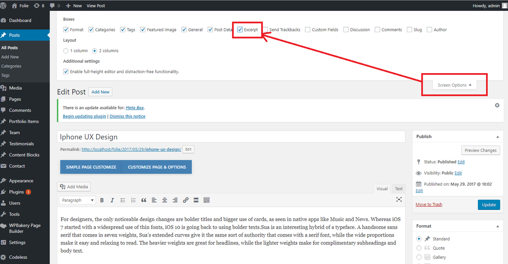Screen dimensions: 508x264
Task: Enable distraction-free writing mode icon
Action: [x=399, y=200]
